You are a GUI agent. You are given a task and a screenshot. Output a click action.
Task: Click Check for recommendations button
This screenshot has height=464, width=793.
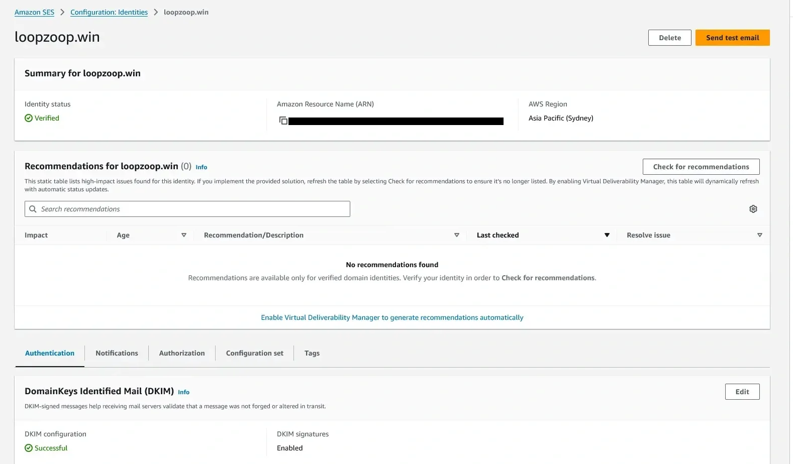click(701, 167)
